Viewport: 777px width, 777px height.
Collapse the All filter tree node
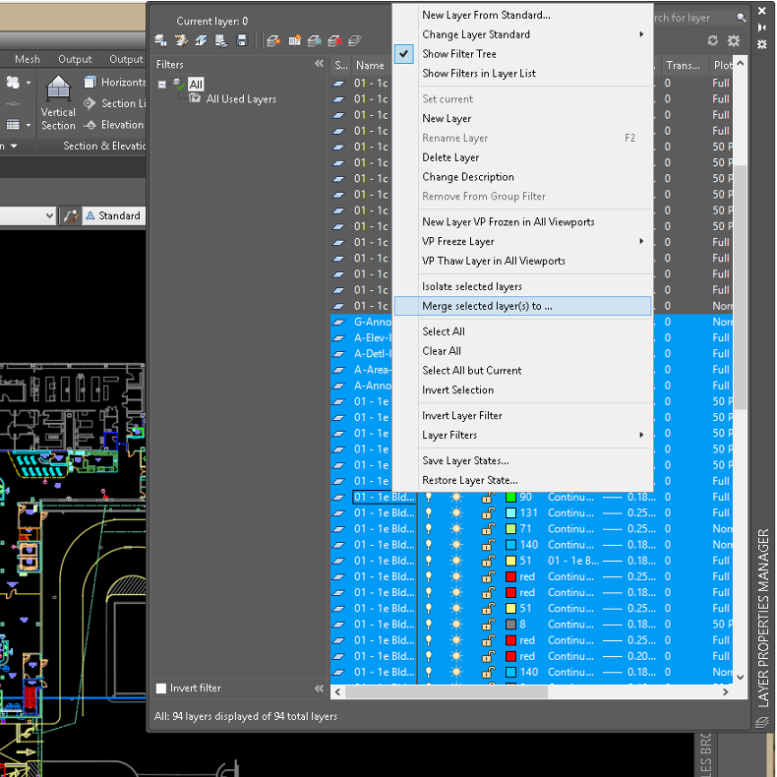point(162,85)
